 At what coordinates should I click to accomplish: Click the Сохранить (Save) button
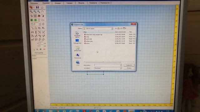[x=129, y=65]
